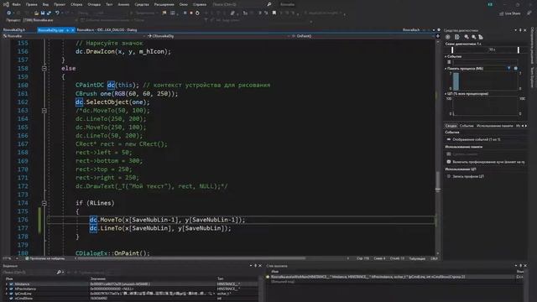Viewport: 537px width, 302px height.
Task: Open the Проект menu
Action: 60,4
